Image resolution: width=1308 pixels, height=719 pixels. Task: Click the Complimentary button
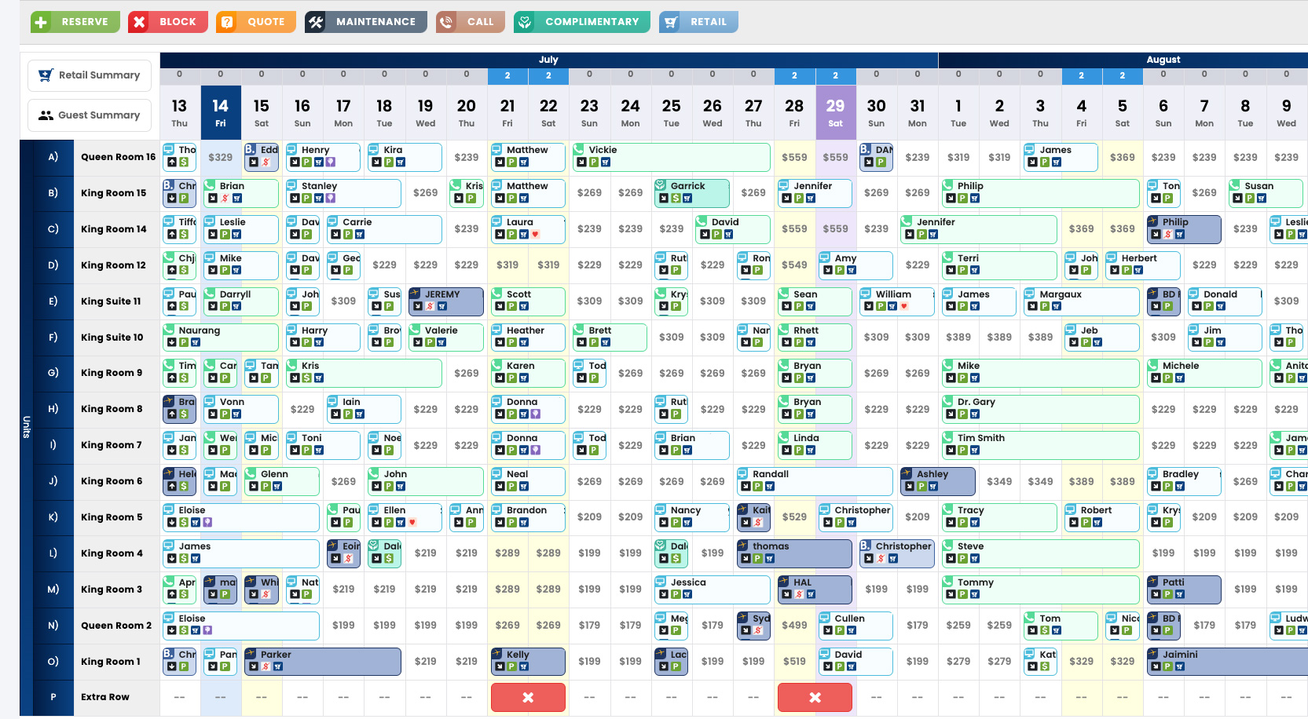(582, 22)
